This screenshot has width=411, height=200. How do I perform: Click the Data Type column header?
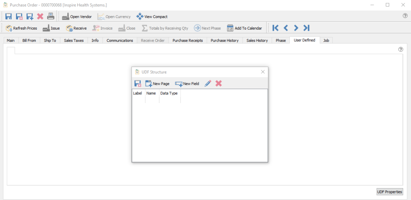170,93
